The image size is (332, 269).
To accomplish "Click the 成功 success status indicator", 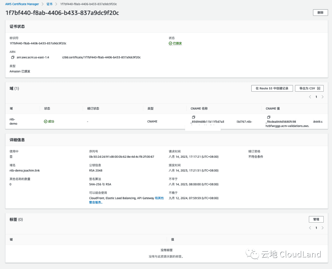I will [49, 121].
